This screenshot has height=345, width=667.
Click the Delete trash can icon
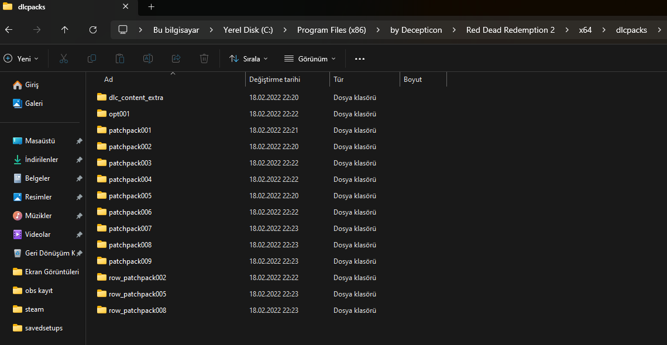204,58
